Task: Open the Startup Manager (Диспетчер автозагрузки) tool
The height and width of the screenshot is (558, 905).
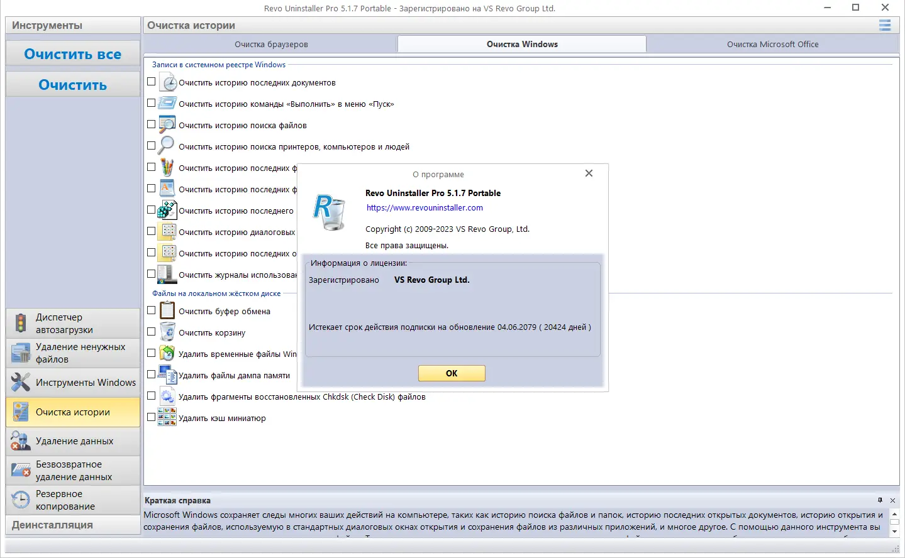Action: [73, 323]
